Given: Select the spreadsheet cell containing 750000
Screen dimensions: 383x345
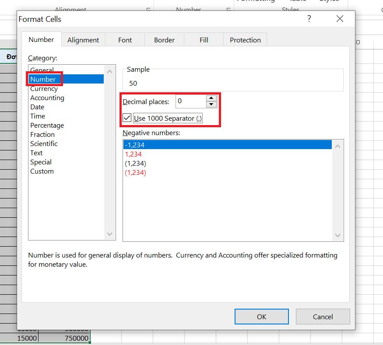Looking at the screenshot, I should (64, 338).
